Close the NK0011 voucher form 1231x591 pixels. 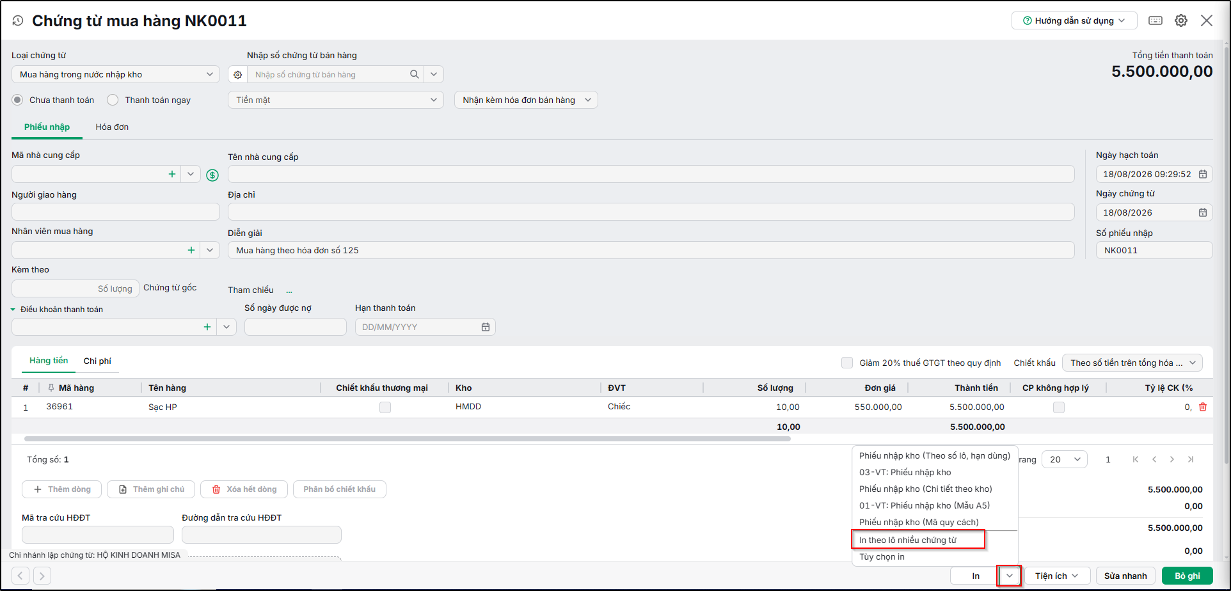[x=1207, y=20]
